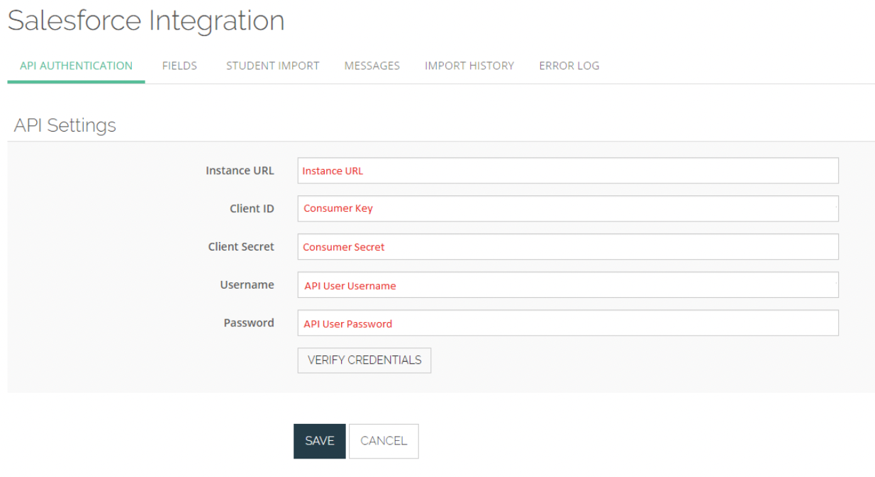Go to the Student Import tab

coord(272,66)
